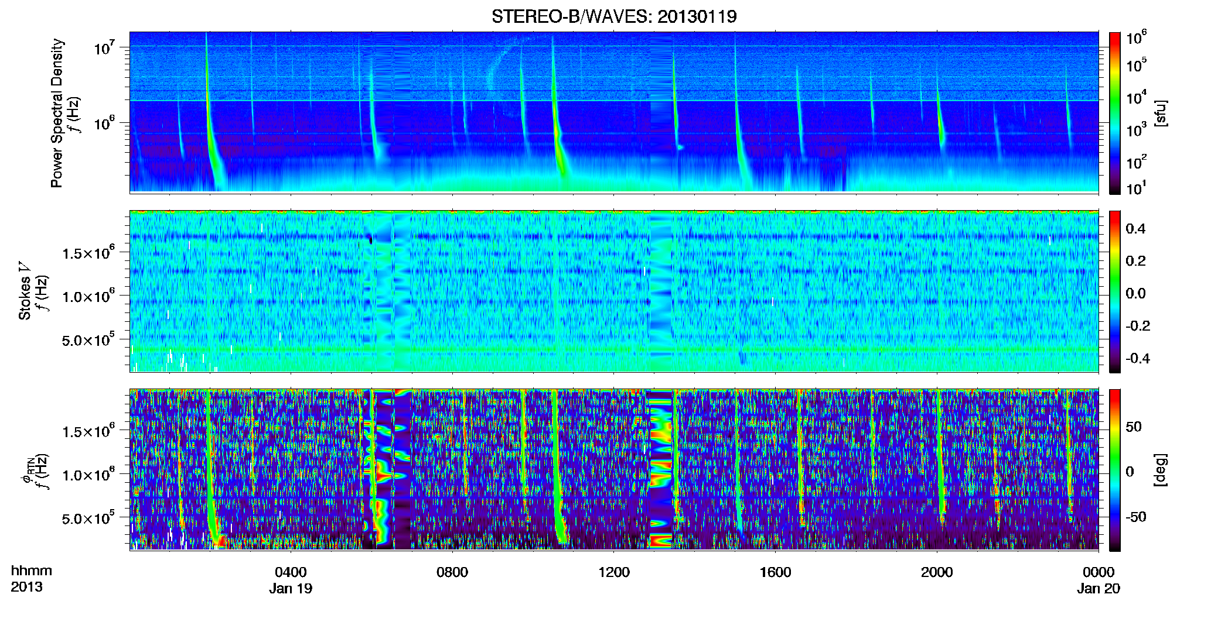
Task: Click 1.5×10^6 tick on Stokes V panel
Action: (88, 252)
